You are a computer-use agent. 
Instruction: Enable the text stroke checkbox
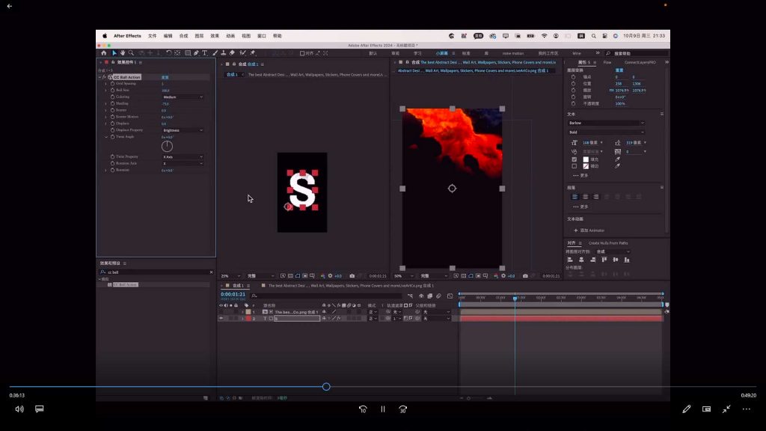point(574,166)
